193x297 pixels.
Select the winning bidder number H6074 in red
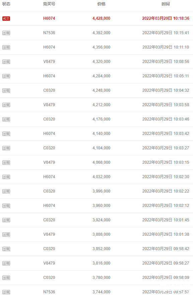click(49, 18)
